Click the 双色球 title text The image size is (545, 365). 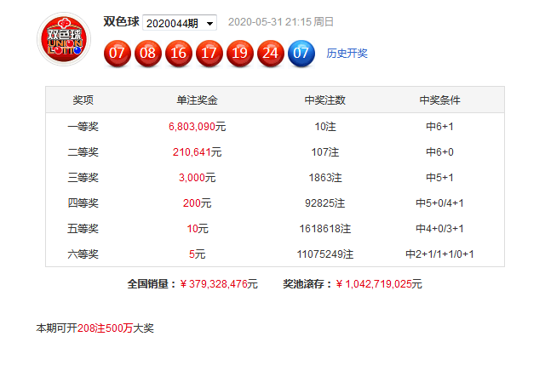click(121, 22)
